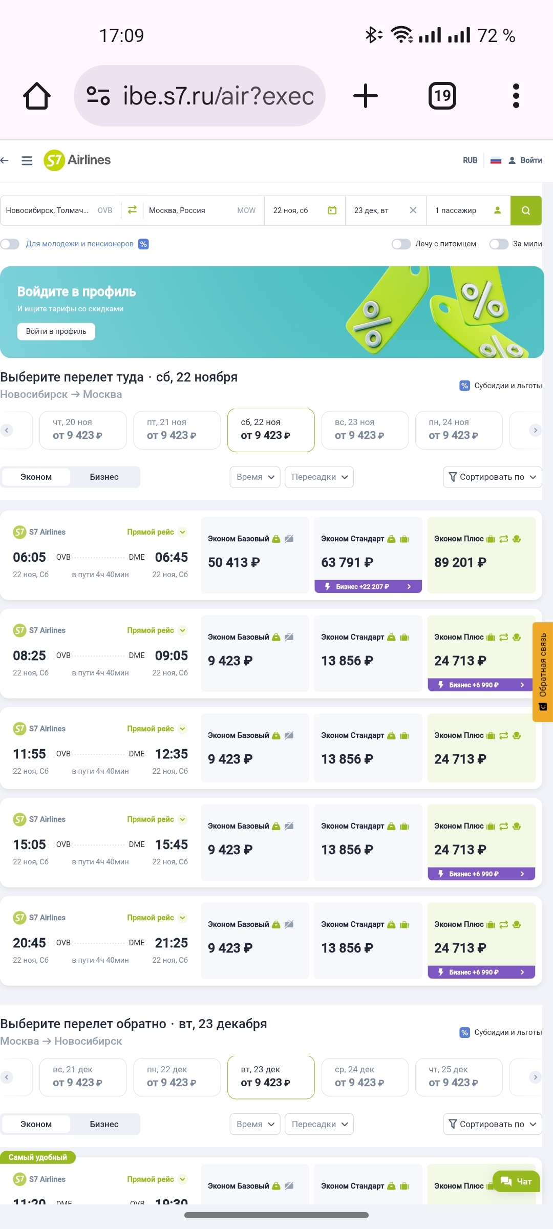Open the browser three-dot menu

point(516,96)
